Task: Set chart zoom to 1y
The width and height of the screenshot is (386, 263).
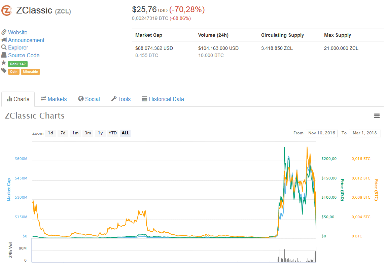Action: (x=100, y=133)
